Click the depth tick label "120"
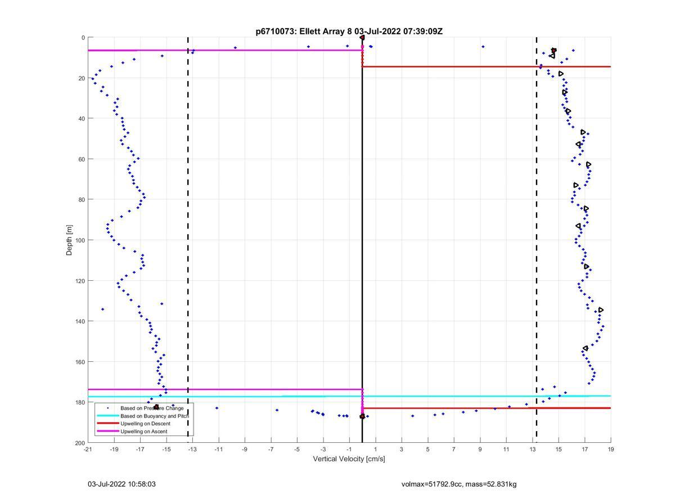The width and height of the screenshot is (675, 498). click(x=80, y=281)
